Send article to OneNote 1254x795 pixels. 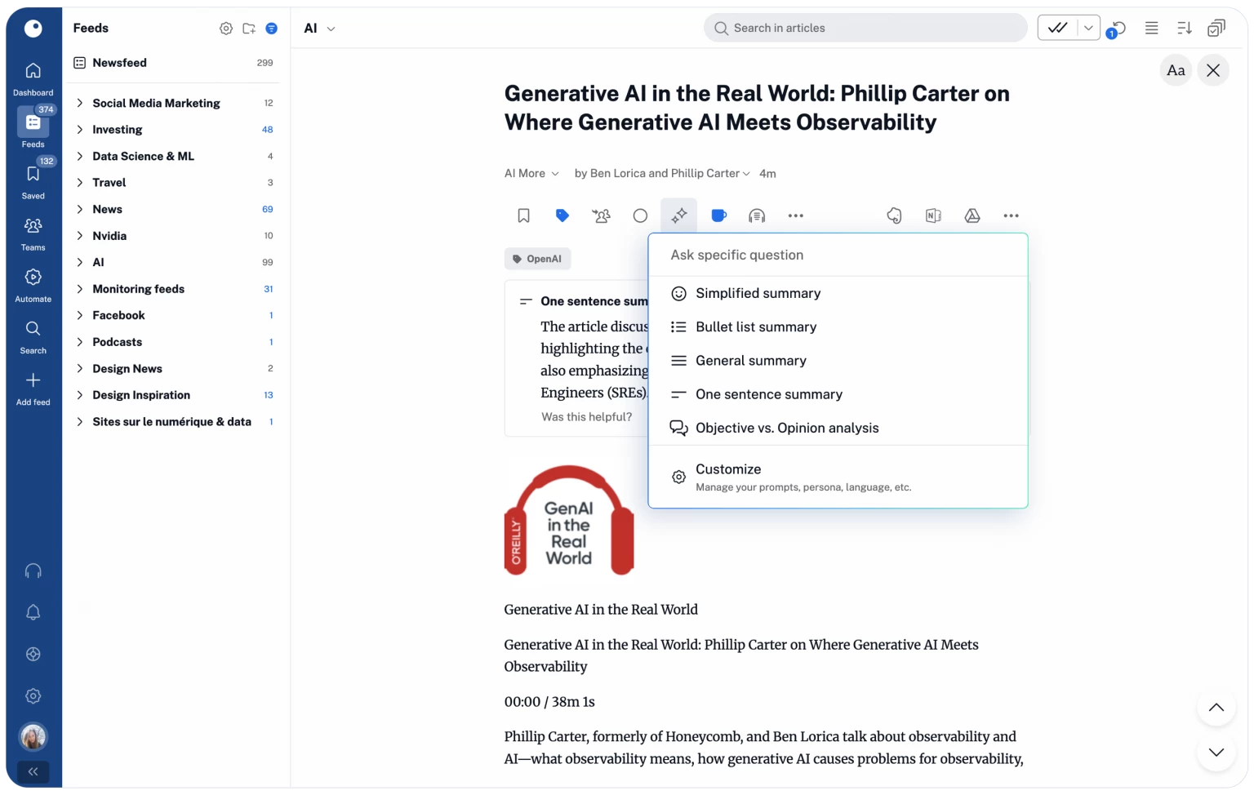(x=933, y=215)
